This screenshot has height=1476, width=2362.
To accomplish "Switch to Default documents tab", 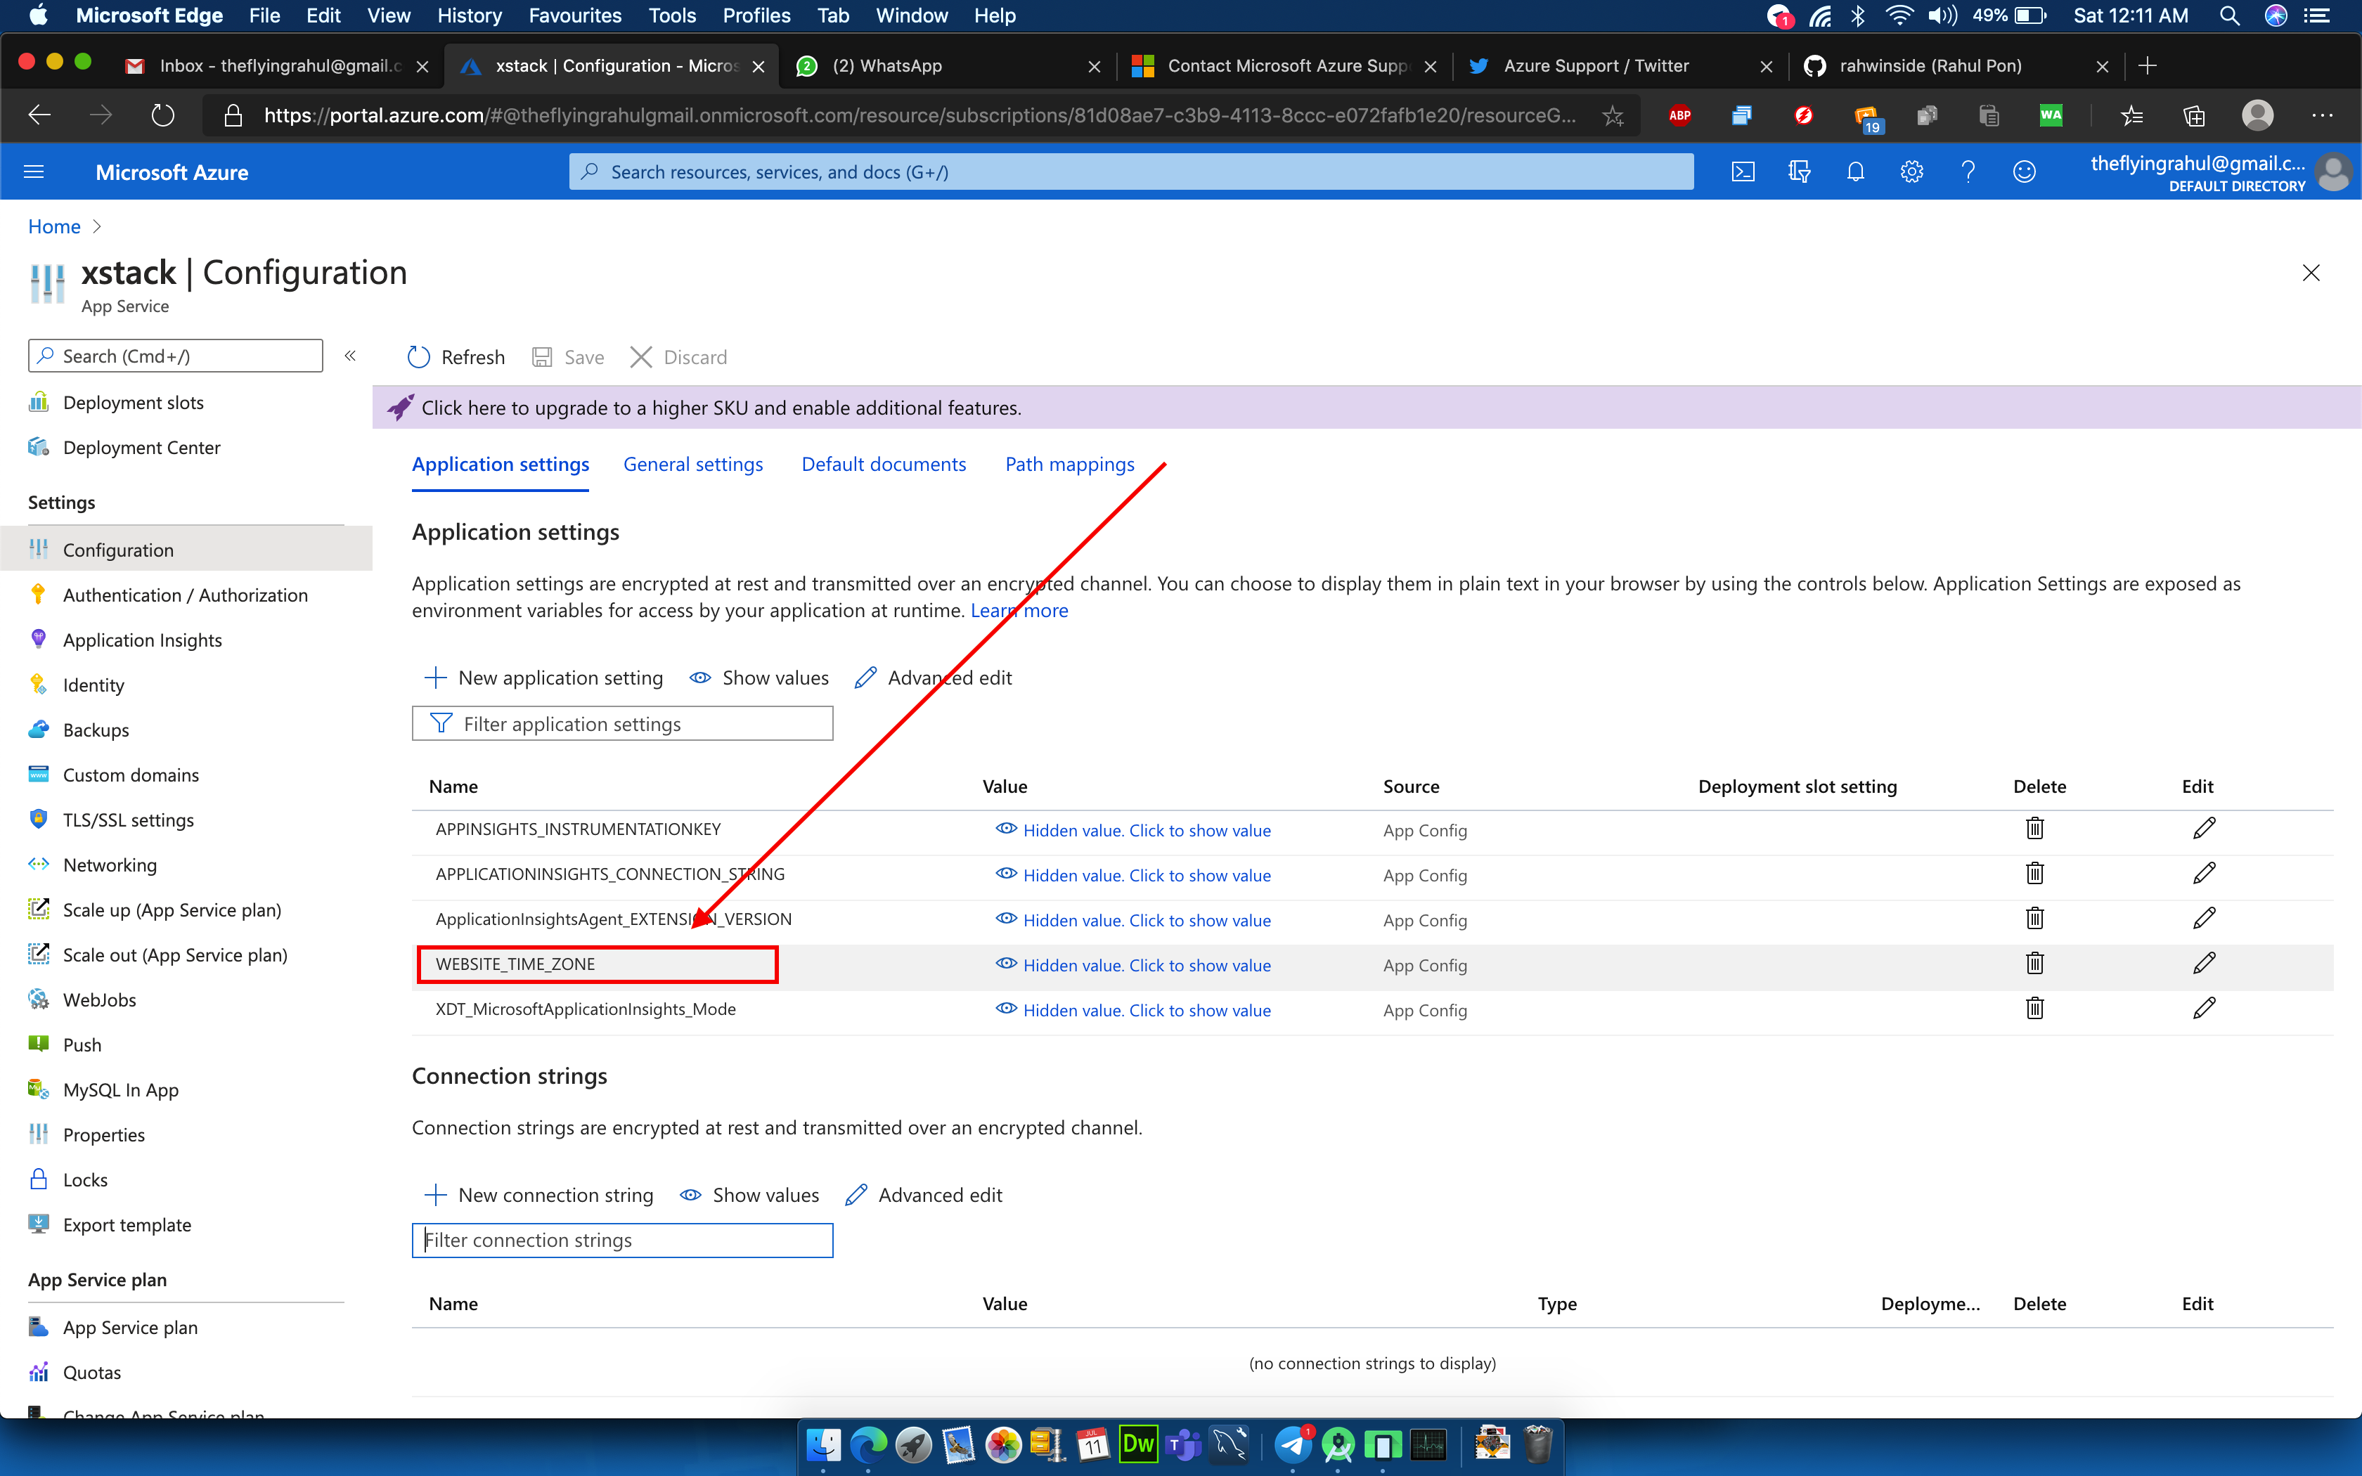I will 884,465.
